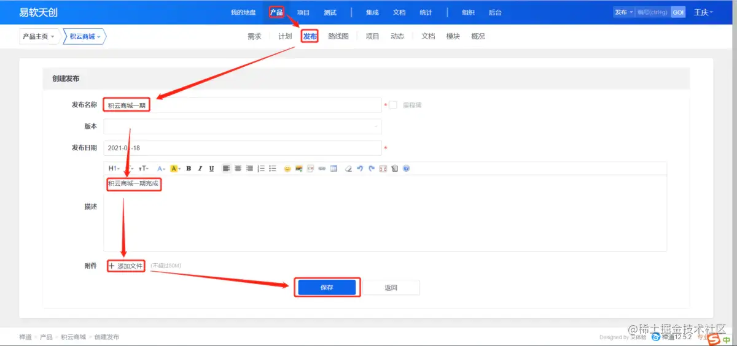
Task: Open 文档 in top navigation
Action: pos(399,12)
